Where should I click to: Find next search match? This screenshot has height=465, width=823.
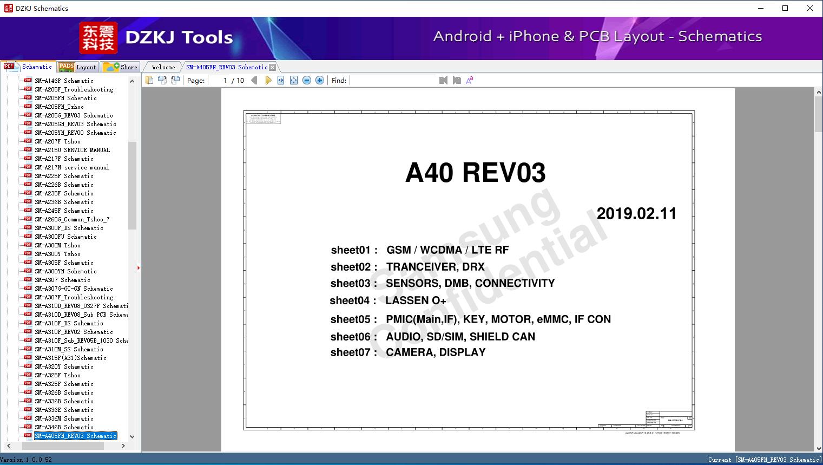[457, 80]
